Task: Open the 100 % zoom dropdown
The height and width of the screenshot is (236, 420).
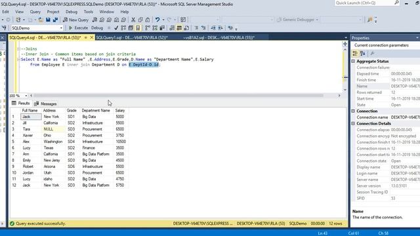Action: (26, 96)
